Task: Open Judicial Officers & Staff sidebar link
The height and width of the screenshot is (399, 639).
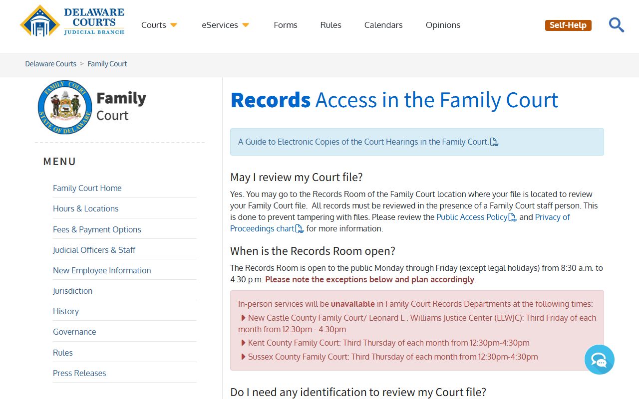Action: pyautogui.click(x=94, y=250)
